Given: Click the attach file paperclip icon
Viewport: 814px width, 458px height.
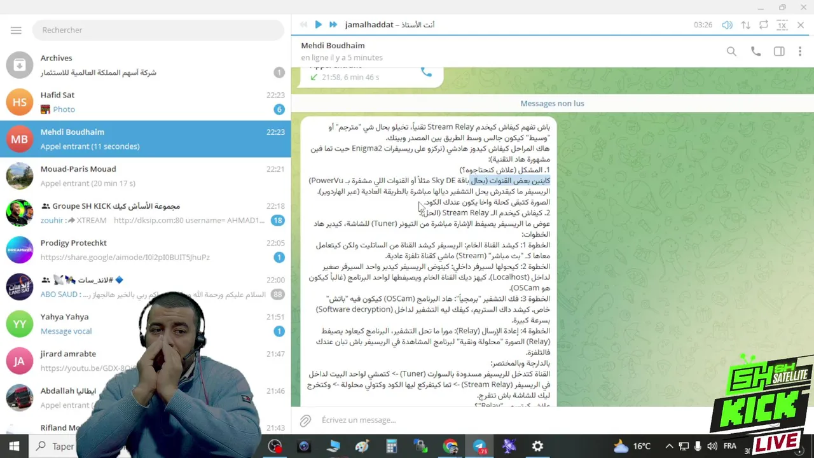Looking at the screenshot, I should click(305, 420).
